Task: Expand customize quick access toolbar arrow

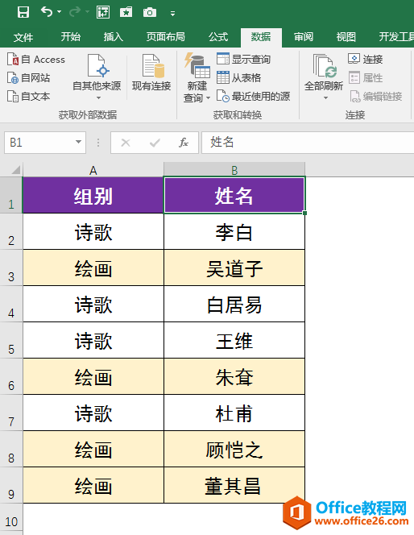Action: (172, 14)
